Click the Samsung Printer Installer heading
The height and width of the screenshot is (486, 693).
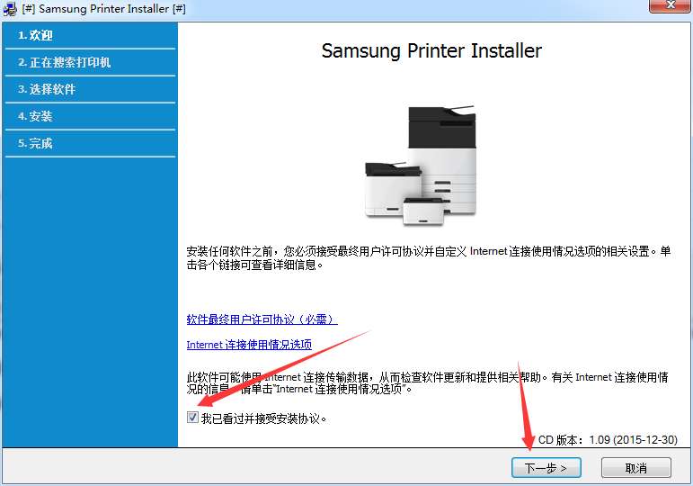point(431,50)
